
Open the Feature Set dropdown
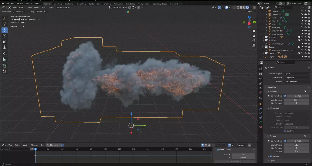(x=297, y=78)
